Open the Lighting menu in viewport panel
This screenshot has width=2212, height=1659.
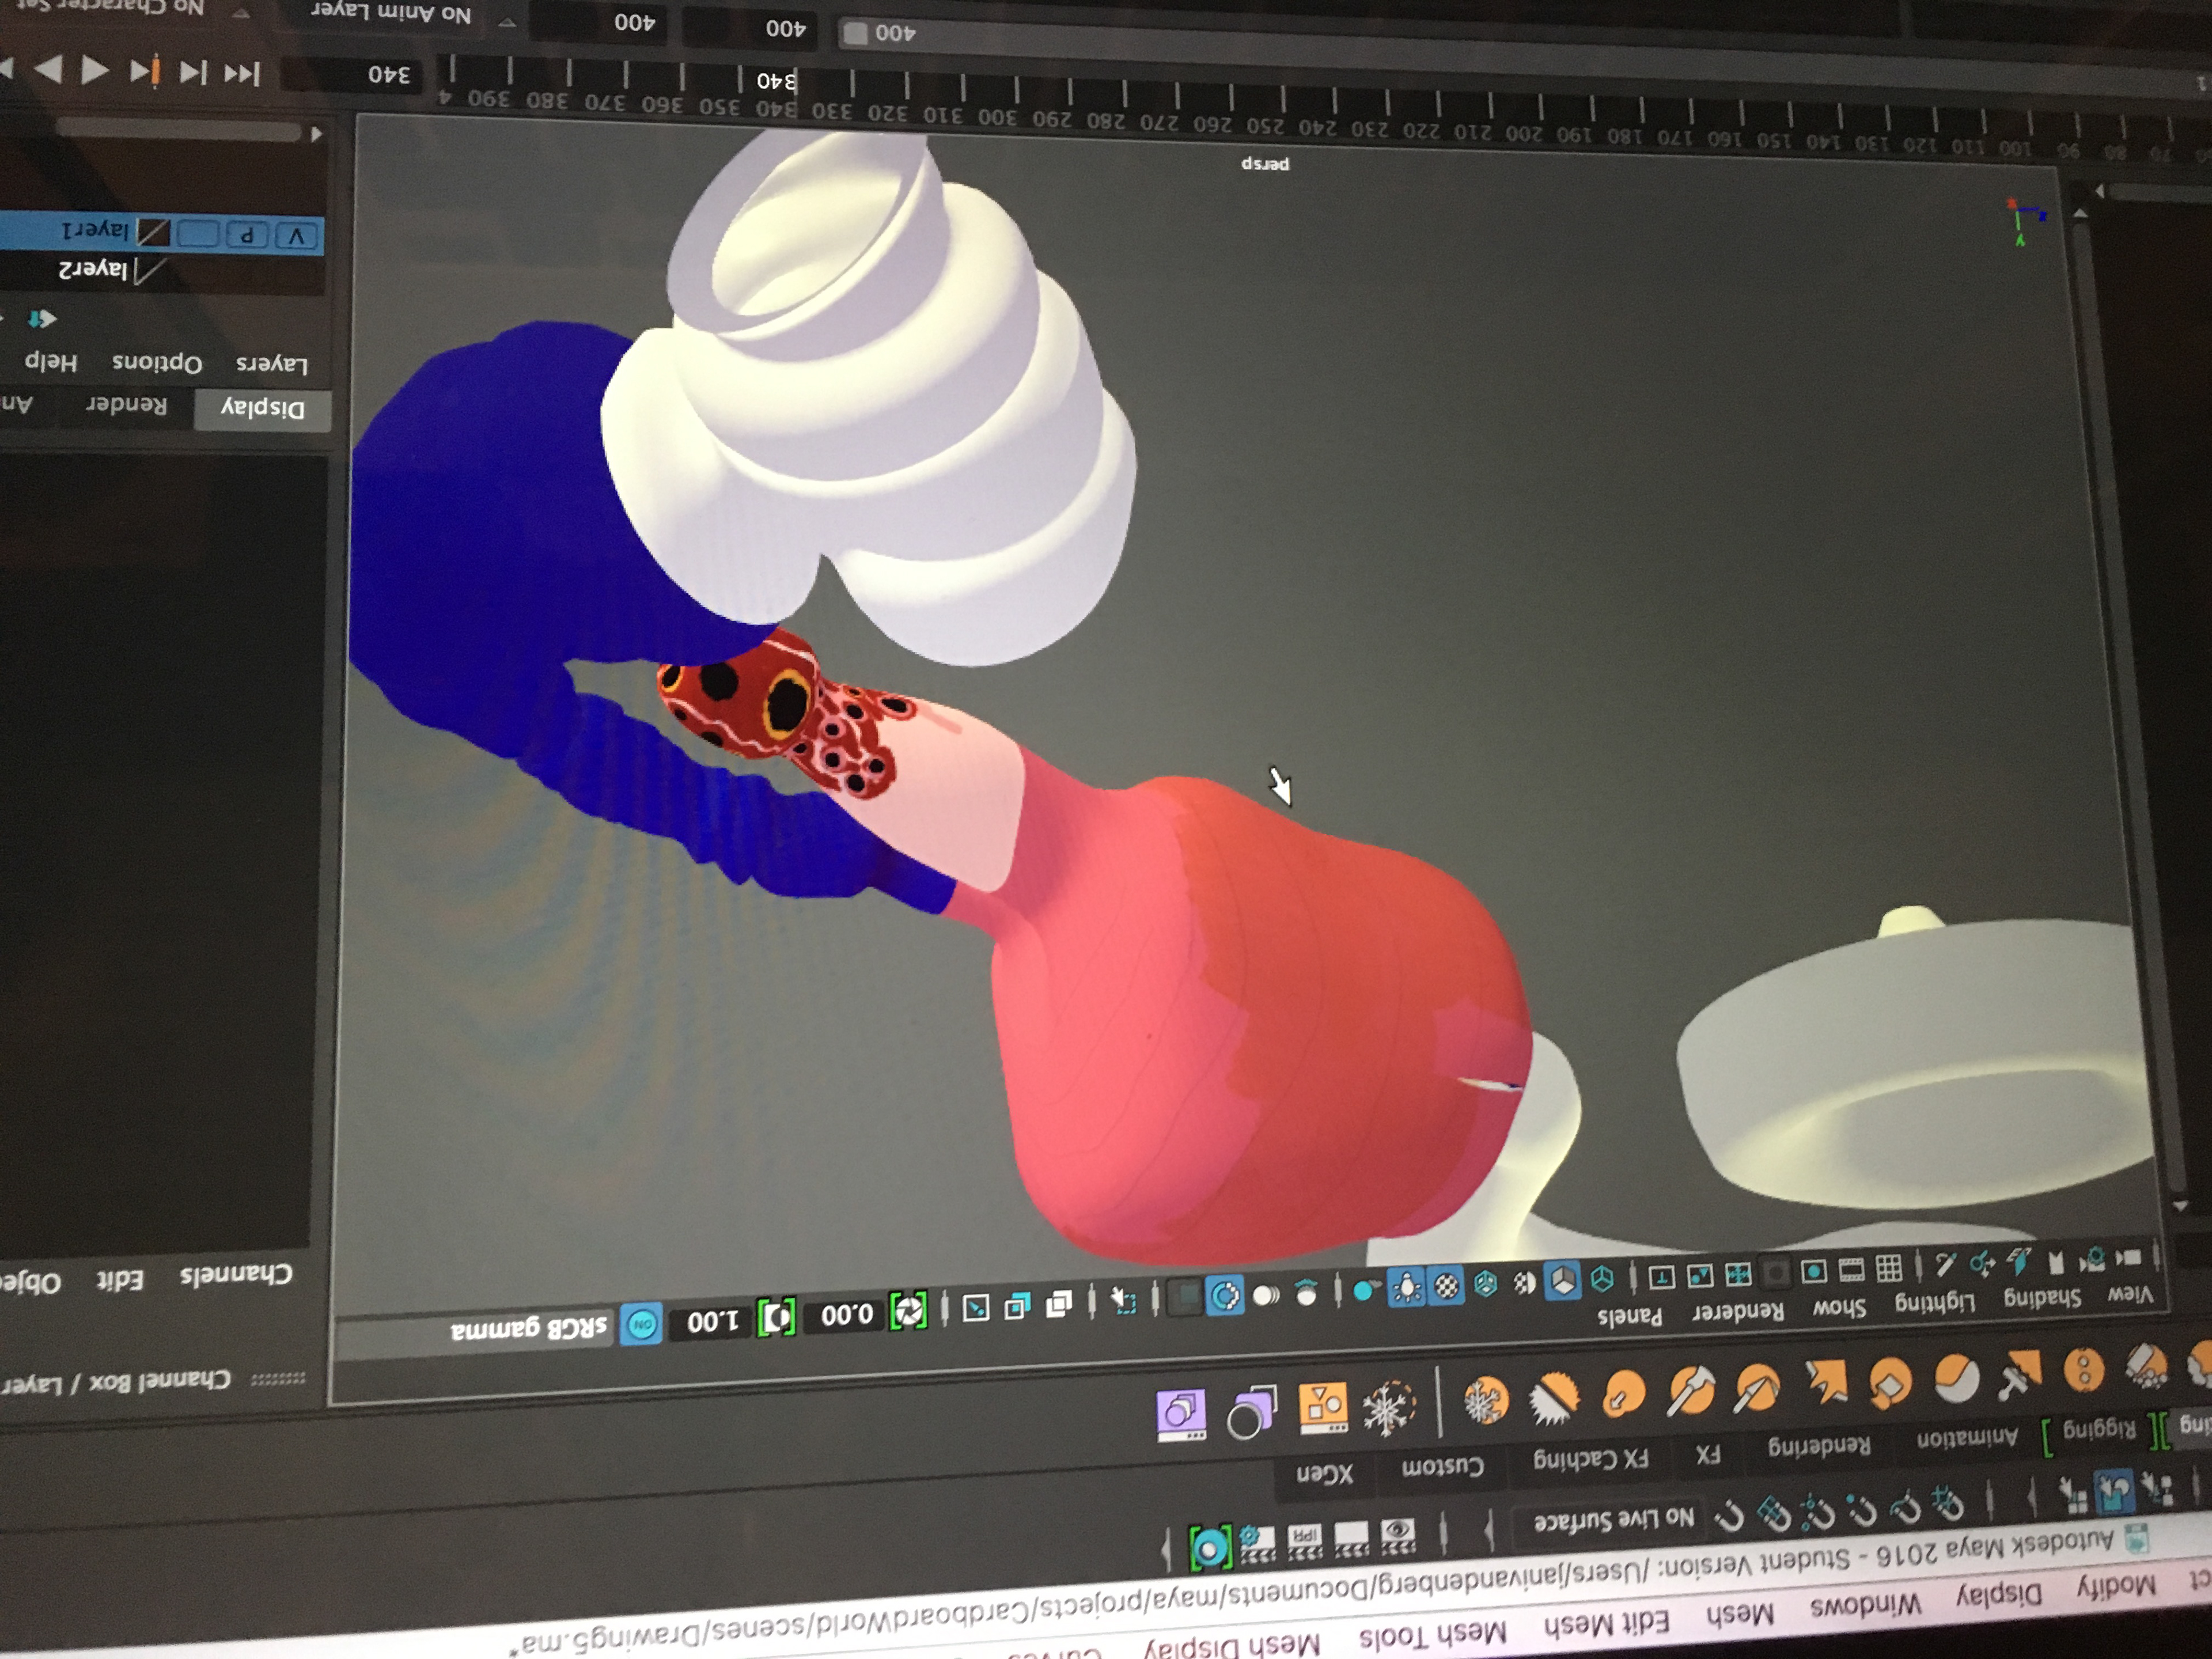click(x=1935, y=1302)
